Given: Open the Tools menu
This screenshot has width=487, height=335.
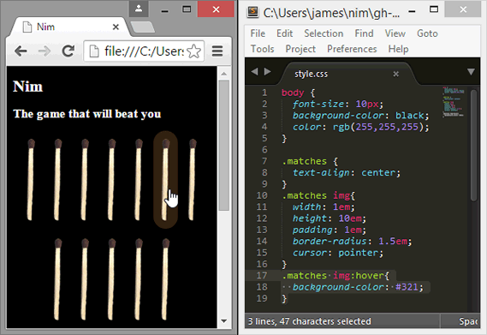Looking at the screenshot, I should click(263, 49).
